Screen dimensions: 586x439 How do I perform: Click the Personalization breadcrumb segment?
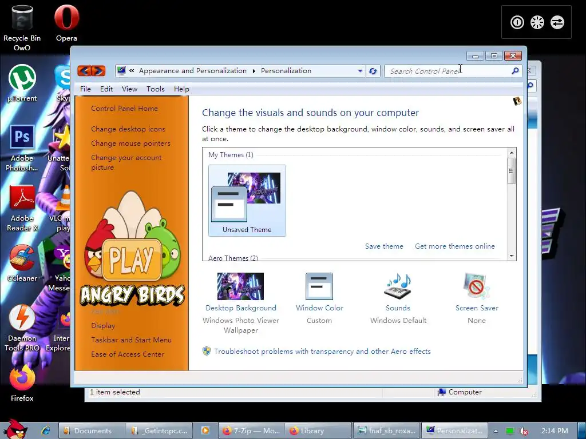pos(286,70)
